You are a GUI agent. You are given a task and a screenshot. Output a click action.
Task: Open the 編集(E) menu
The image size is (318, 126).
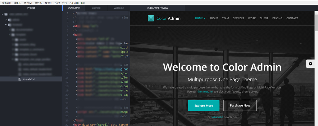tap(17, 3)
